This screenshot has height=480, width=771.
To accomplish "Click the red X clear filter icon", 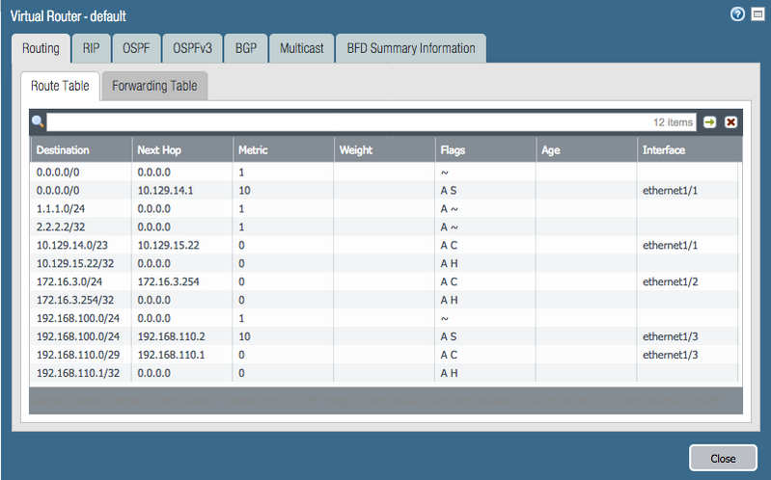I will [x=730, y=122].
